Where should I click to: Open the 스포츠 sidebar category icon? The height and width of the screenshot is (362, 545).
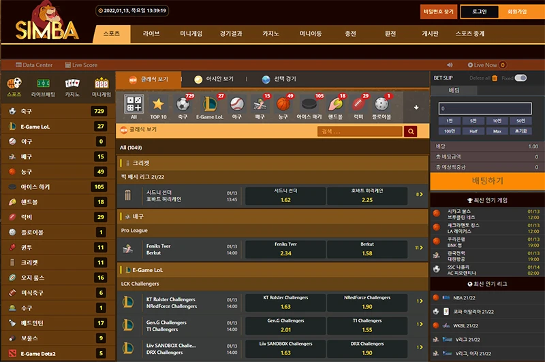click(x=14, y=83)
